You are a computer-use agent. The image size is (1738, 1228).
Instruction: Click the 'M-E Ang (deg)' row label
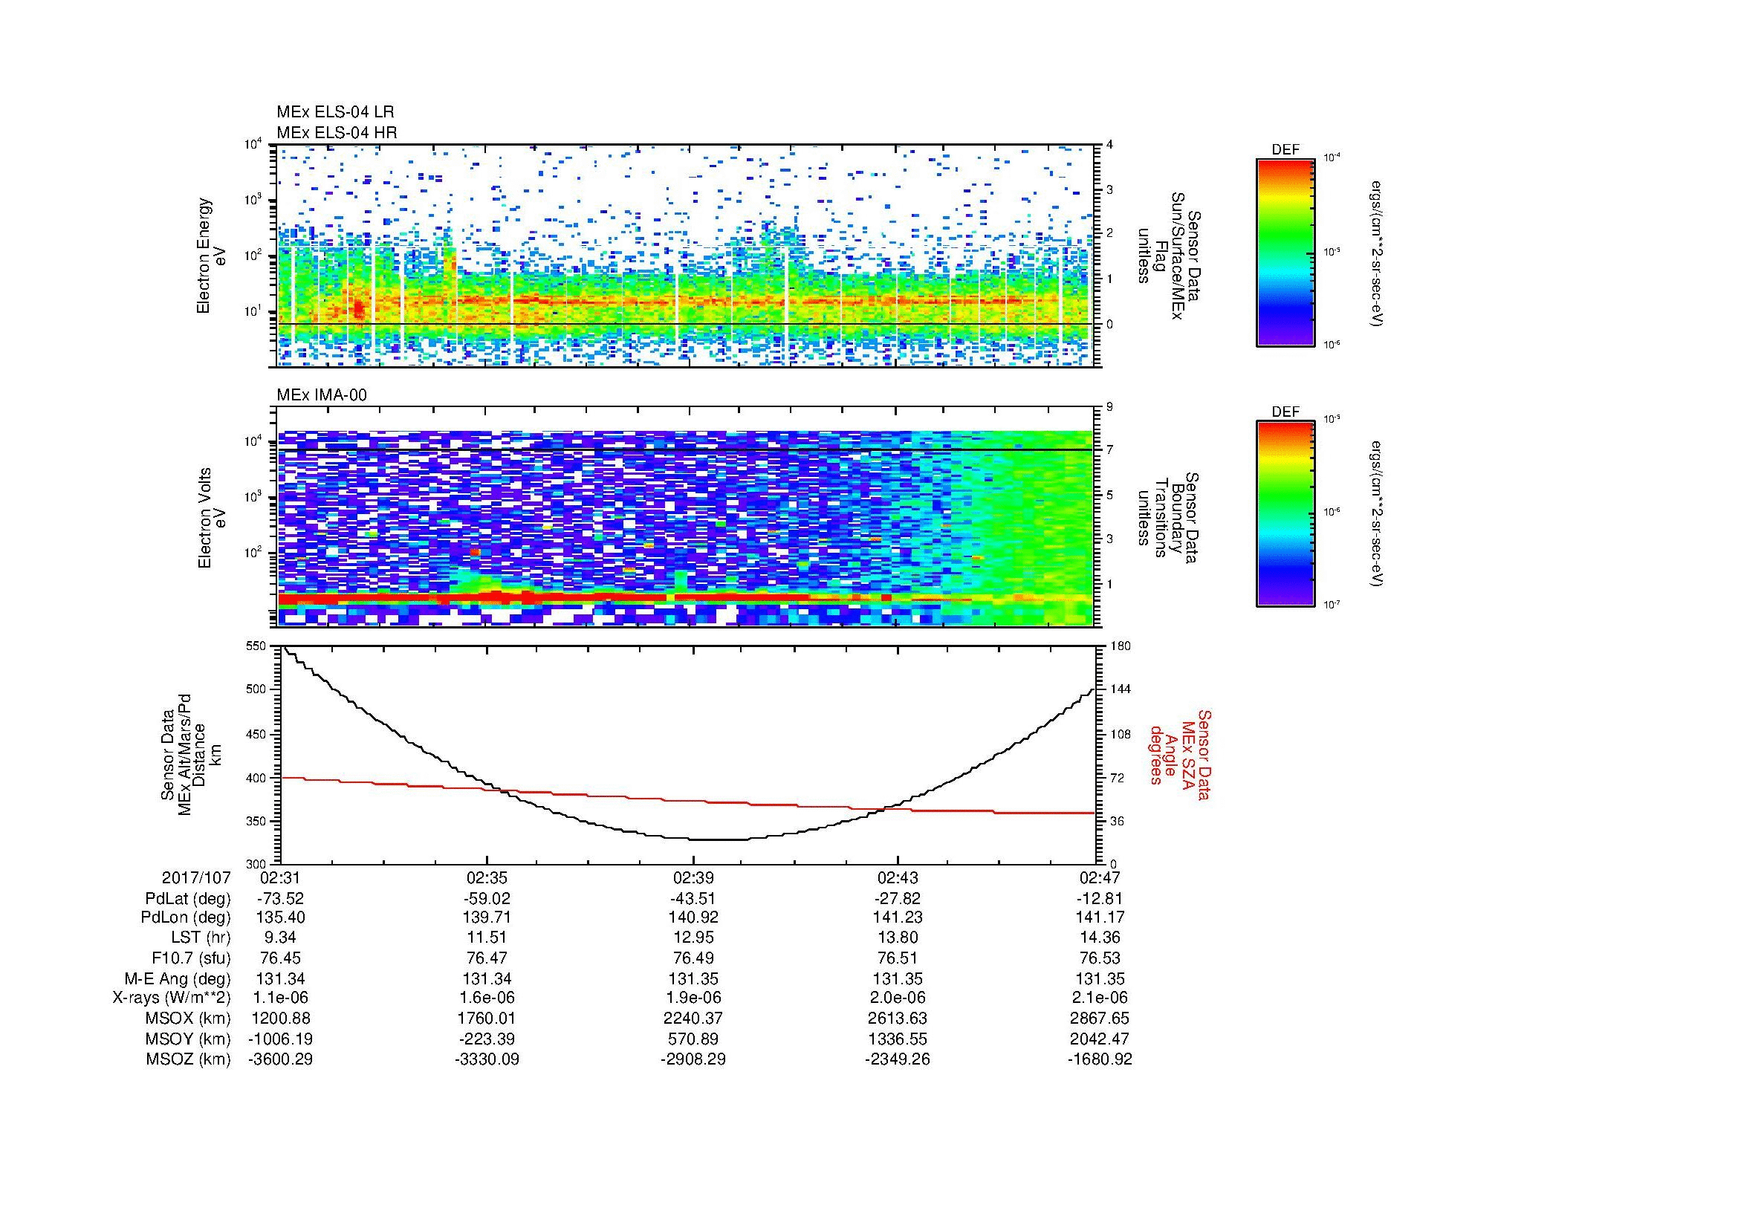point(179,979)
